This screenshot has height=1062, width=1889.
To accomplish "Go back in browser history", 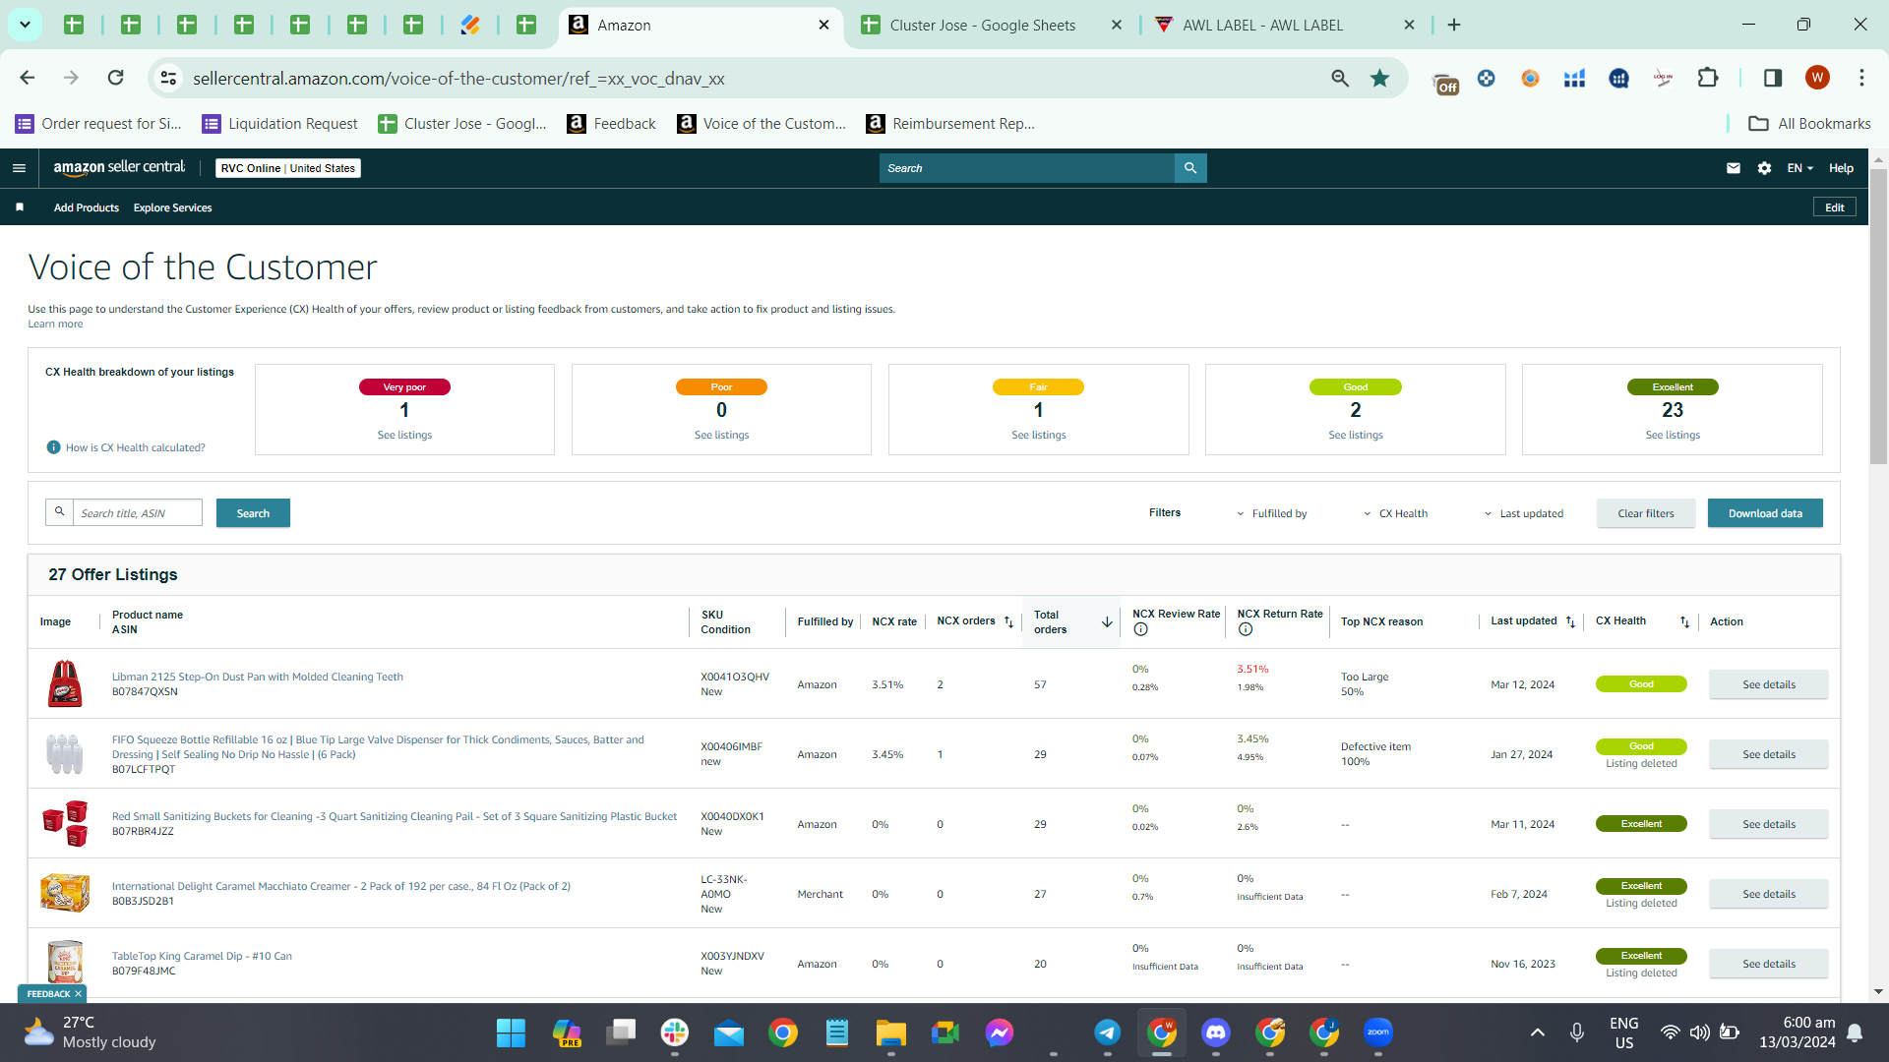I will tap(28, 78).
